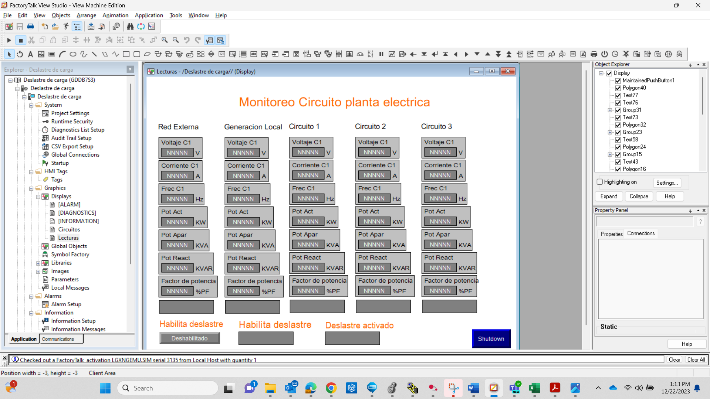This screenshot has height=399, width=710.
Task: Click the Deshabilitado push button
Action: [x=190, y=338]
